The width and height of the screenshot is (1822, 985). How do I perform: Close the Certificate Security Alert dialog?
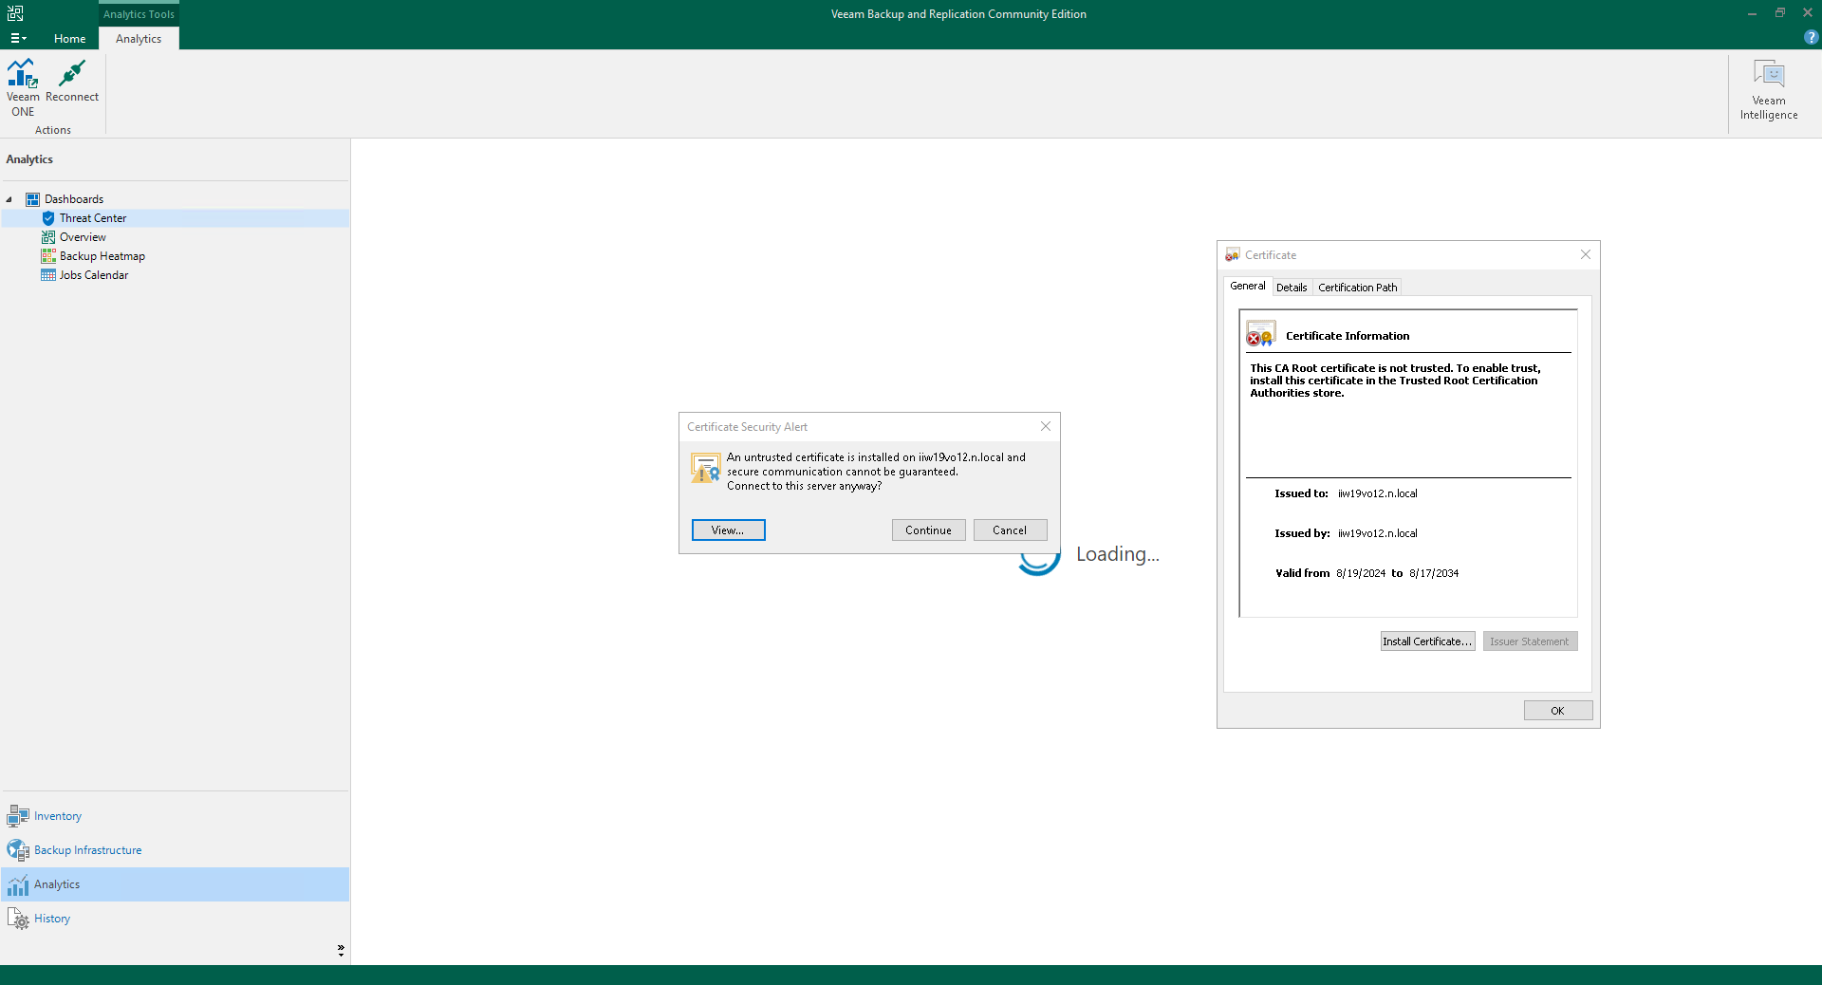(1046, 427)
